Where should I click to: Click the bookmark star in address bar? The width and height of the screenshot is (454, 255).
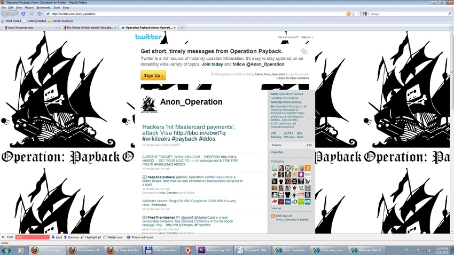point(353,13)
